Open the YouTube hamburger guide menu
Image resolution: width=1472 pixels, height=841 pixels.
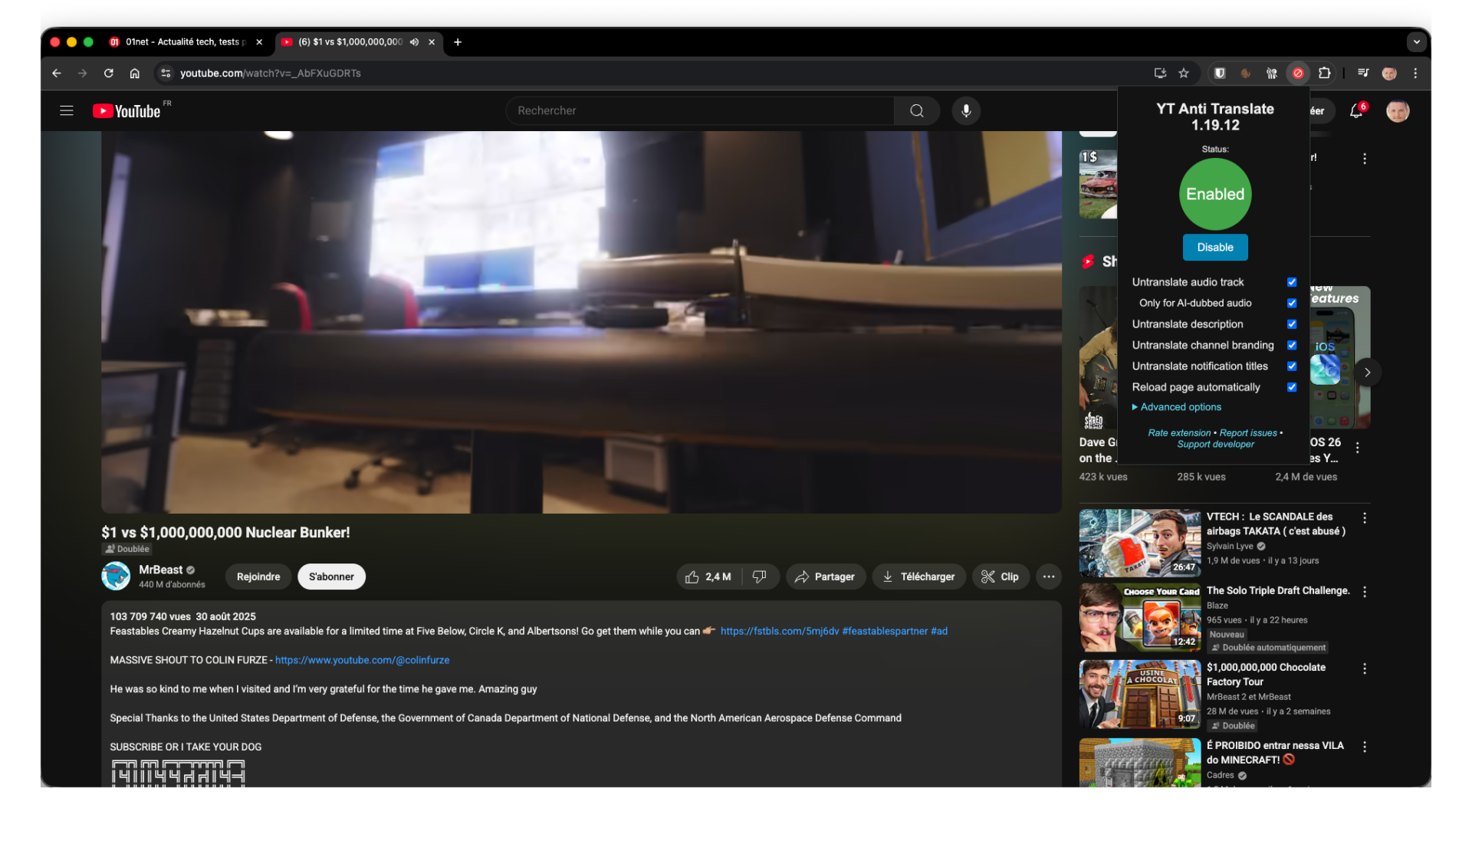tap(67, 110)
